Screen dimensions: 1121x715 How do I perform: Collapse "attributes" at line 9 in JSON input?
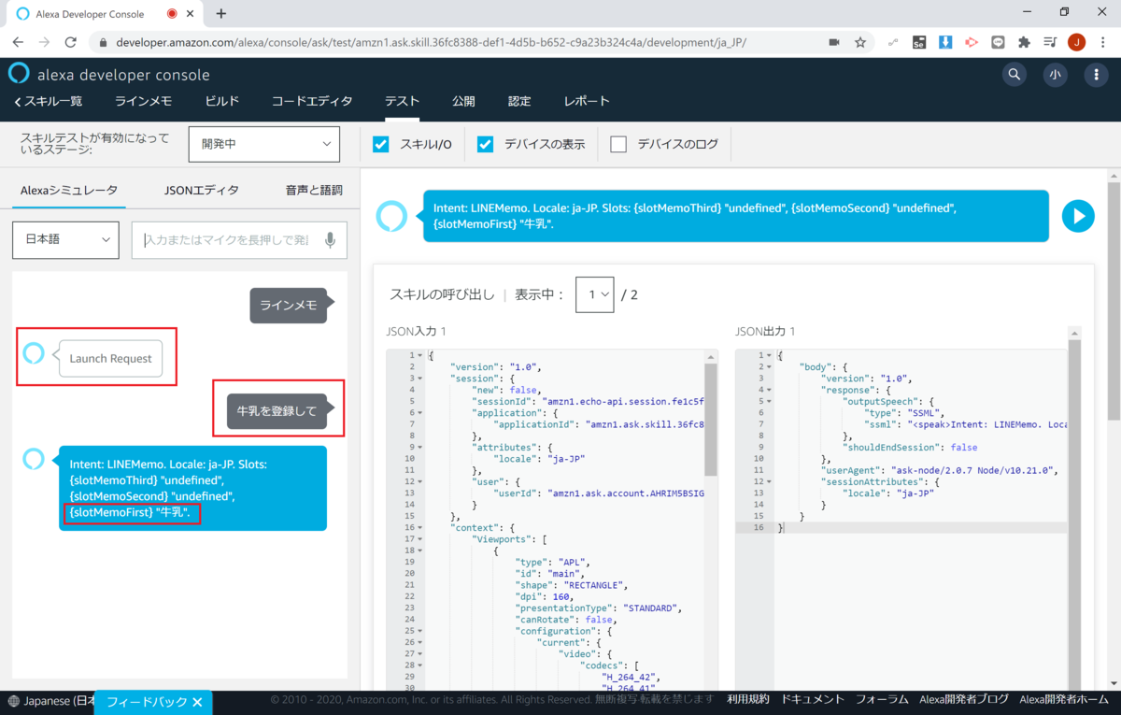(x=421, y=447)
